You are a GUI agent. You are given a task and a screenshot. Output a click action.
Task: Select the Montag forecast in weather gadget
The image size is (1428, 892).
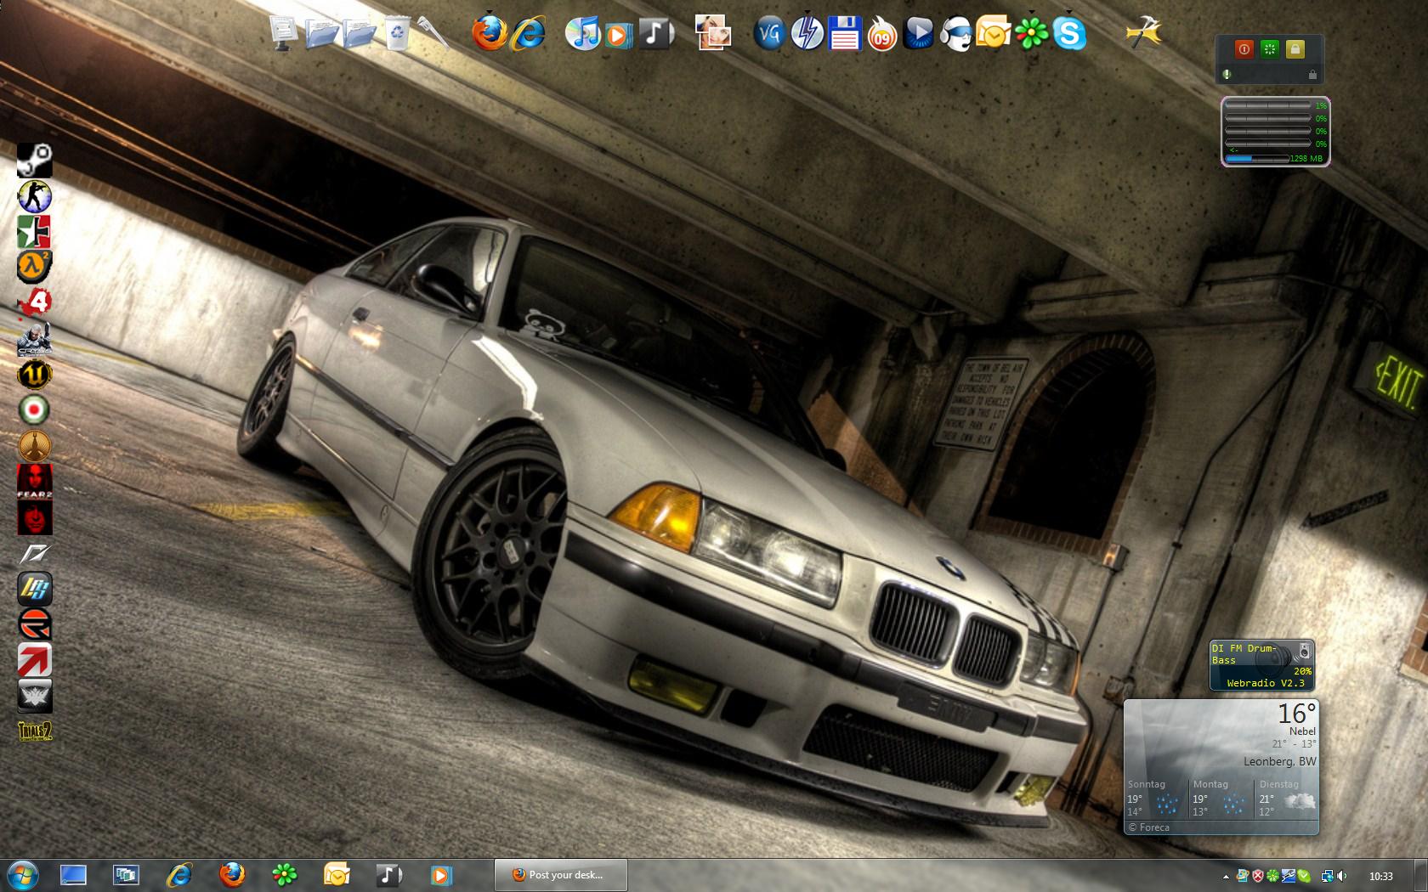pos(1221,799)
